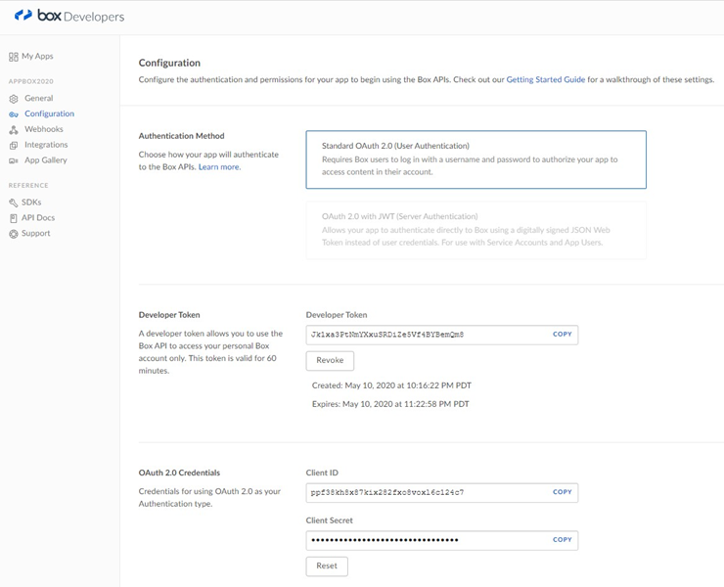The image size is (724, 587).
Task: Open the Getting Started Guide link
Action: click(x=545, y=79)
